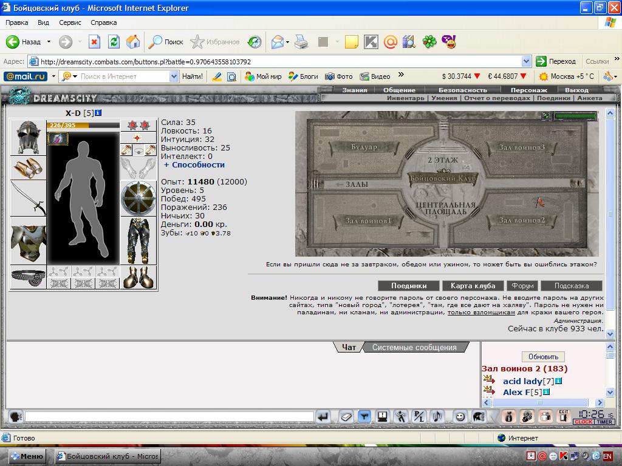The height and width of the screenshot is (466, 622).
Task: Send chat message with enter arrow icon
Action: coord(324,416)
